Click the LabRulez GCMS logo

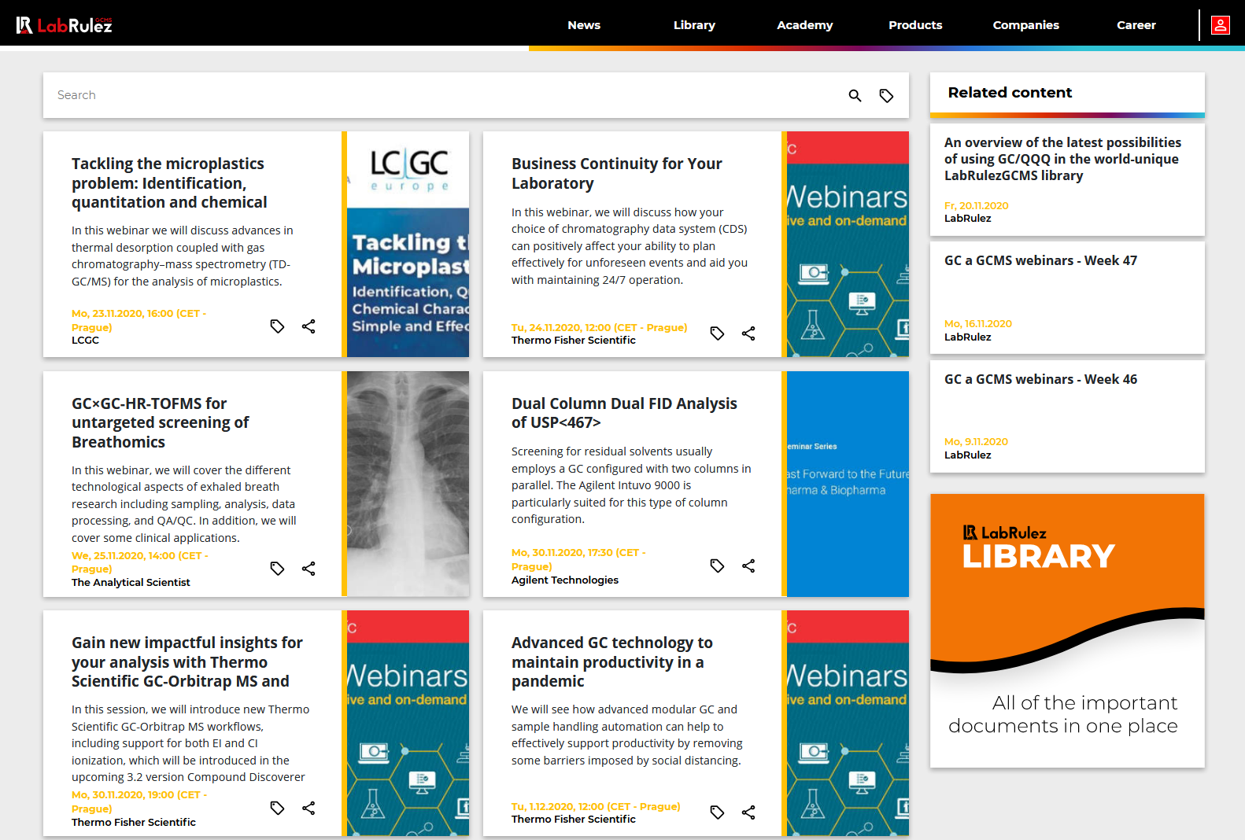pyautogui.click(x=65, y=25)
